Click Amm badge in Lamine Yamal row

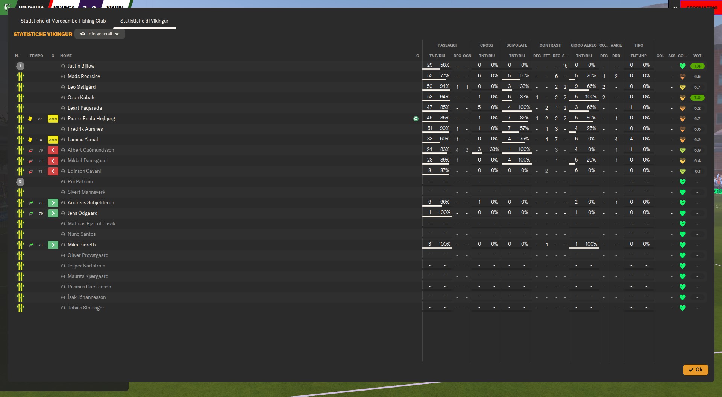pos(53,140)
